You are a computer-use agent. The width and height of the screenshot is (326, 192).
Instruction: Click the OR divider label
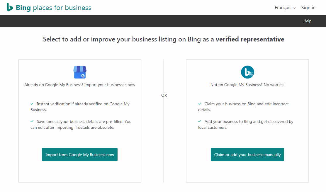tap(164, 95)
